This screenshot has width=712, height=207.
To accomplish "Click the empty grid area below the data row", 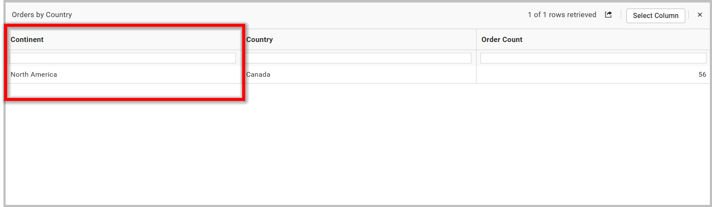I will 357,146.
